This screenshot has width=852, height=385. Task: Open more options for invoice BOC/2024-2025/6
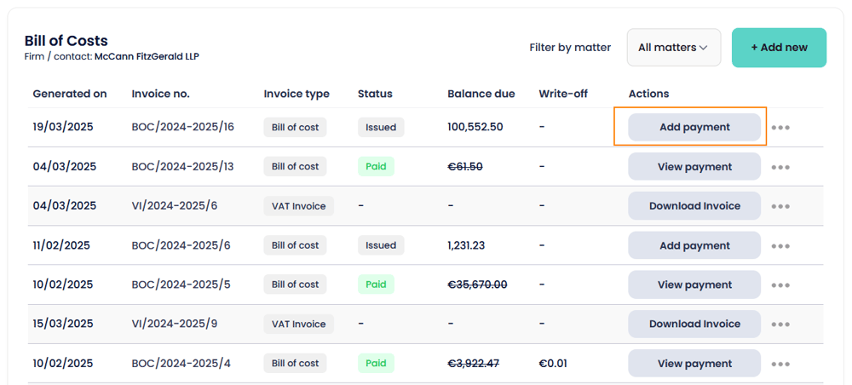(x=780, y=246)
